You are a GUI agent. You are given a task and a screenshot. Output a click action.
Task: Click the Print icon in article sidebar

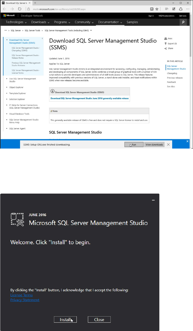pyautogui.click(x=166, y=39)
